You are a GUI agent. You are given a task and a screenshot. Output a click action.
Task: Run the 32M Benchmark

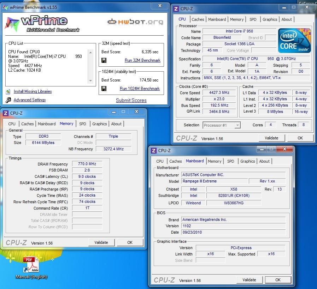point(142,60)
